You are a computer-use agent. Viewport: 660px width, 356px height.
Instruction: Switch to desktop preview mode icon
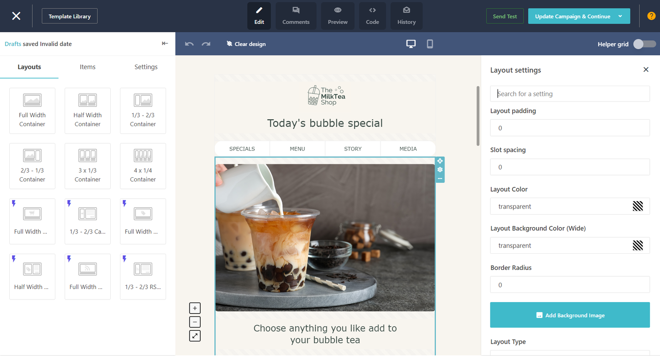coord(410,44)
